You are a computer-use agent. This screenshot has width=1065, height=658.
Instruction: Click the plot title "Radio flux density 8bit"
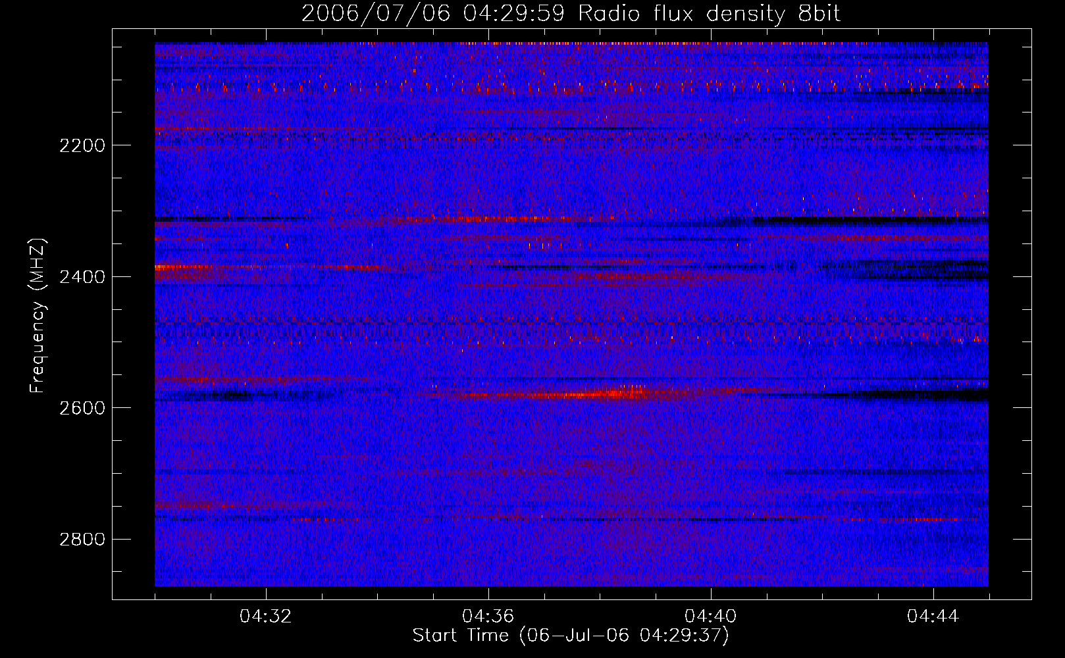point(710,14)
